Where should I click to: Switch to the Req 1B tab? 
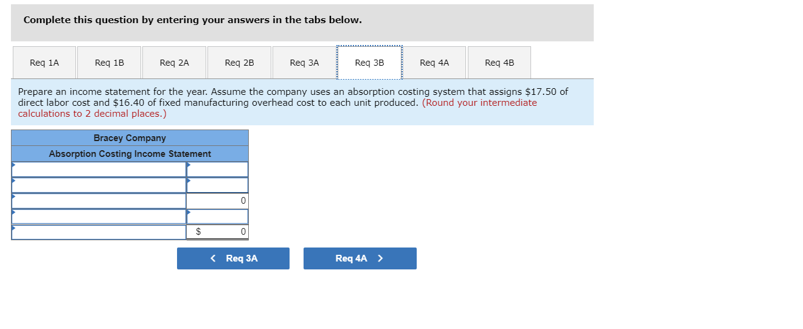[109, 63]
